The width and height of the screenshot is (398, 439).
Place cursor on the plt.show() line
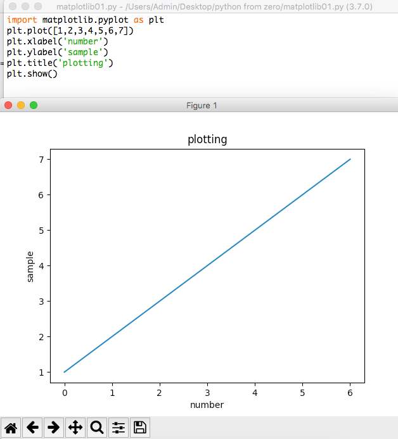coord(32,74)
